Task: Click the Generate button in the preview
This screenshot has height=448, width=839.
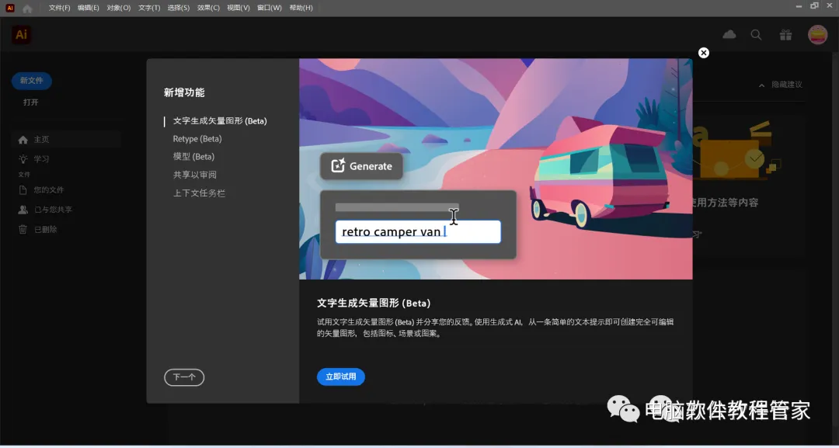Action: click(362, 166)
